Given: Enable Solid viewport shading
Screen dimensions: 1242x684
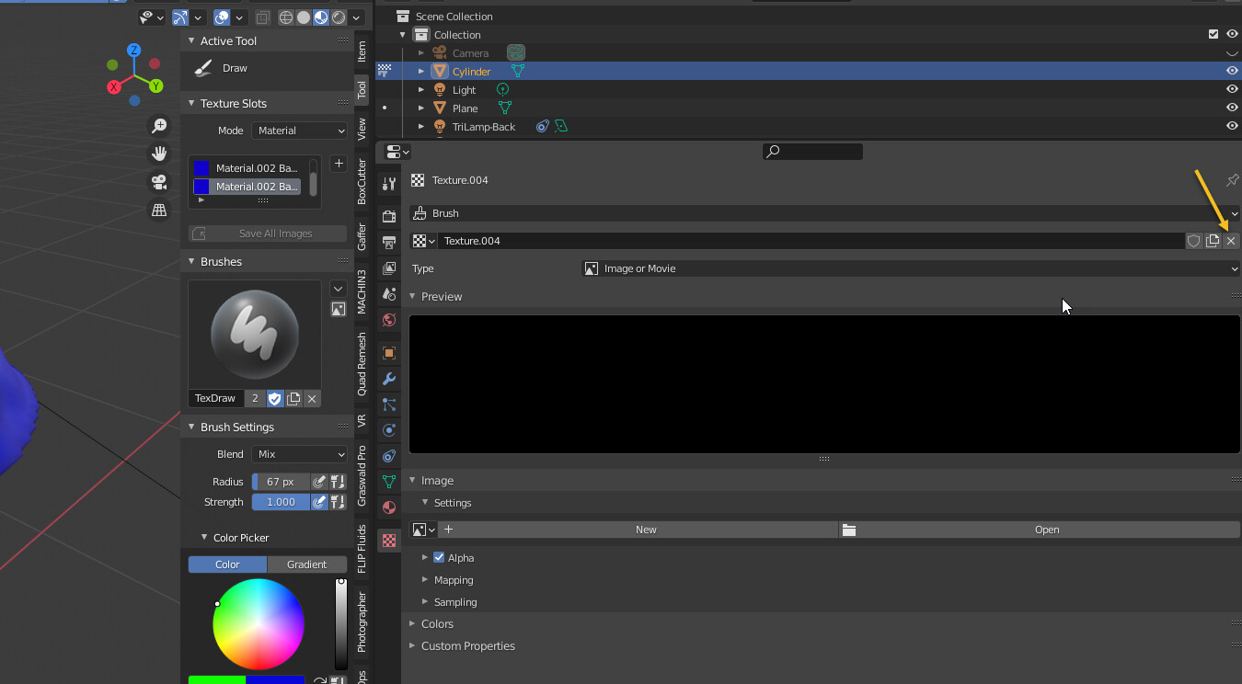Looking at the screenshot, I should (x=304, y=17).
